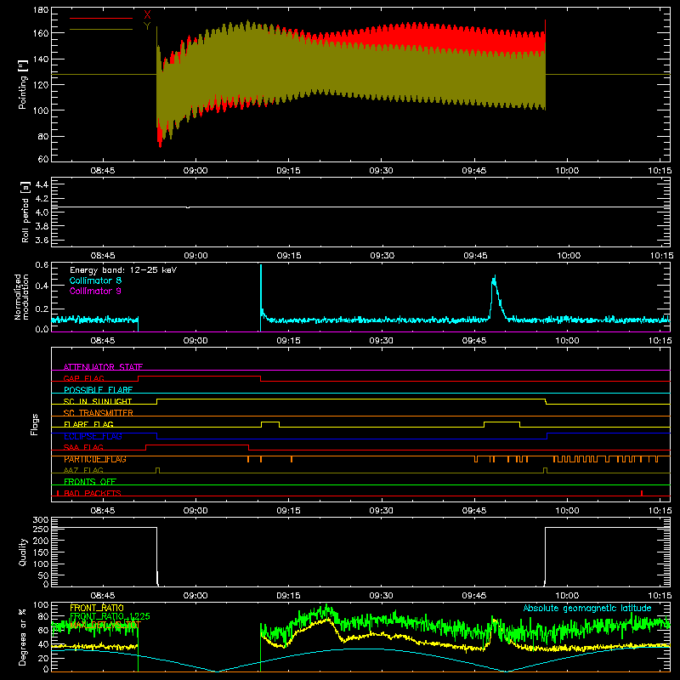This screenshot has height=680, width=680.
Task: Click the SC_TRANSMITTER label
Action: [99, 412]
